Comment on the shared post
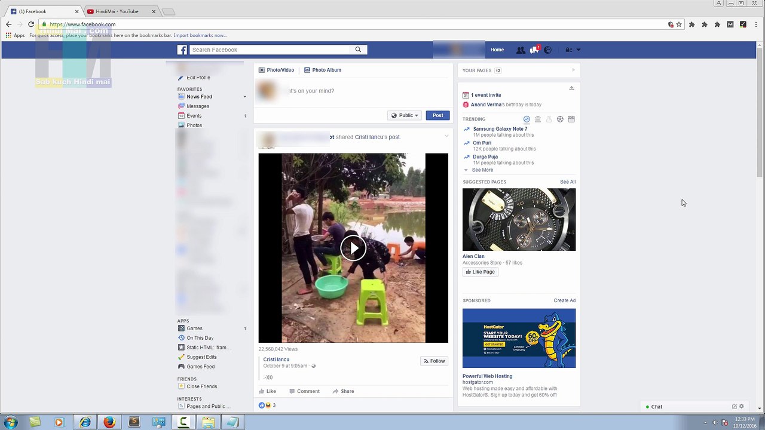 304,392
